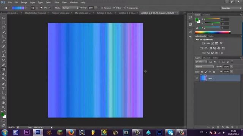The image size is (243, 136).
Task: Select the Gradient tool in toolbox
Action: (3, 70)
